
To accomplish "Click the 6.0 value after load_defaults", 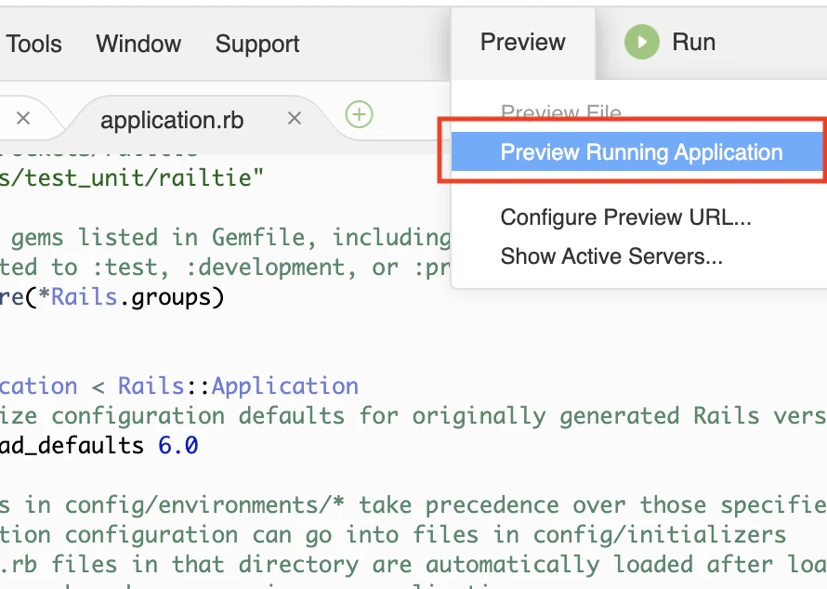I will 178,446.
